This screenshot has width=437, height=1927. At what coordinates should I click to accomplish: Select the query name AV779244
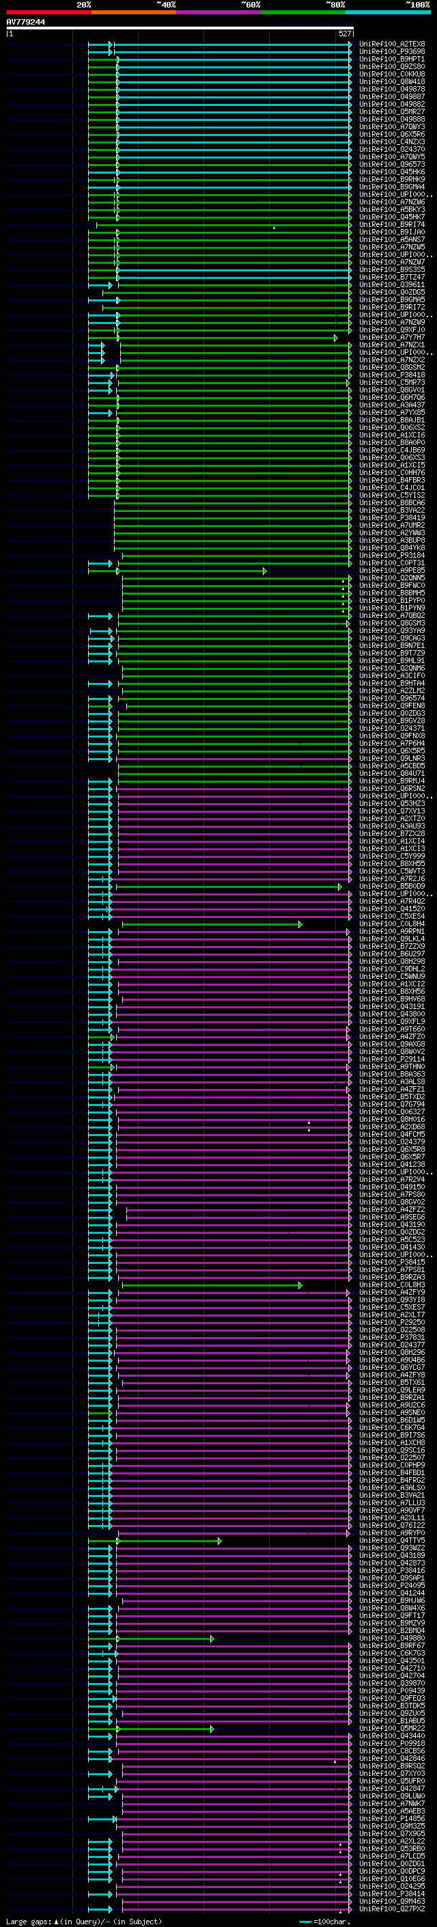point(25,22)
